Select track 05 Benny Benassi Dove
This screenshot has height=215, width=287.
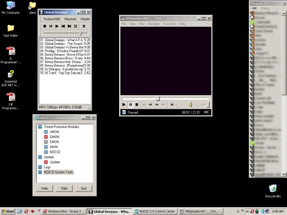point(65,54)
